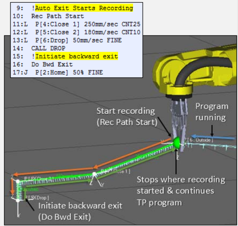Click the 'P[6: Outside]' point label
The image size is (238, 226).
coord(199,140)
